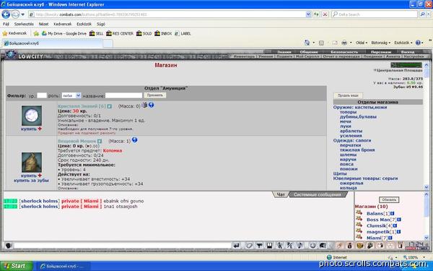Click the gift icon beside Кристалл Знаний
This screenshot has width=433, height=271.
[144, 105]
